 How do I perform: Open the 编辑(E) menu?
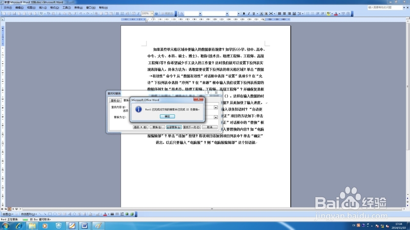pos(19,7)
